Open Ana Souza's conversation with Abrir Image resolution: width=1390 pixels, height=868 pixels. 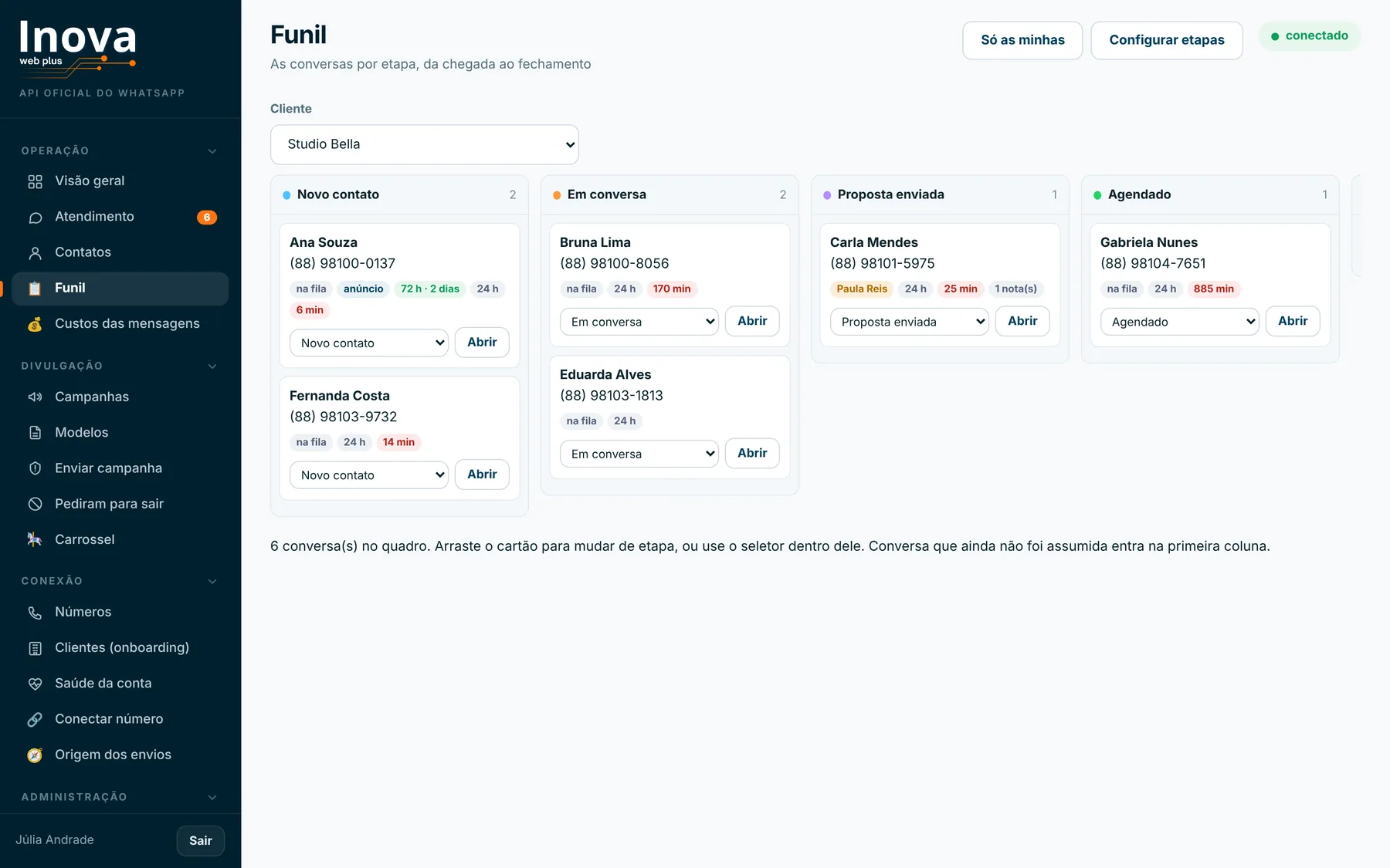click(x=482, y=342)
